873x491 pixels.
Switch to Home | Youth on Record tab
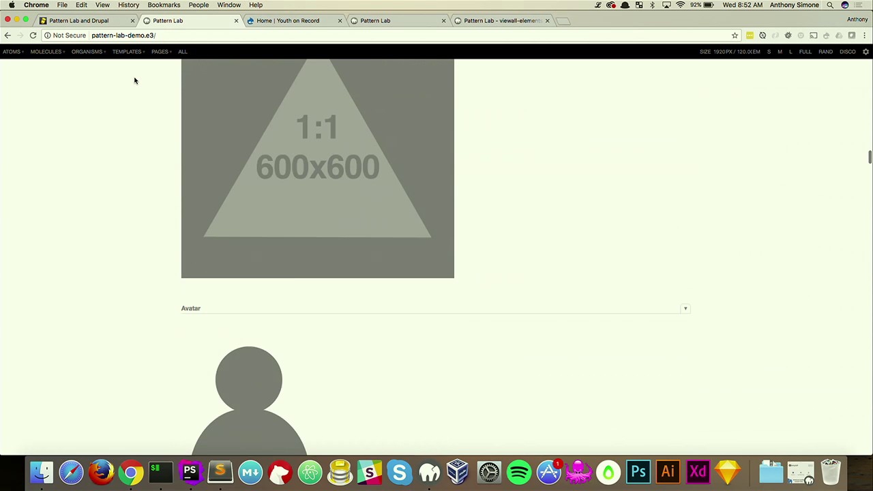(x=293, y=20)
